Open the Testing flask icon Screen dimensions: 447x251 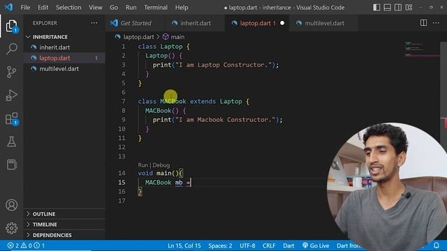click(x=11, y=142)
